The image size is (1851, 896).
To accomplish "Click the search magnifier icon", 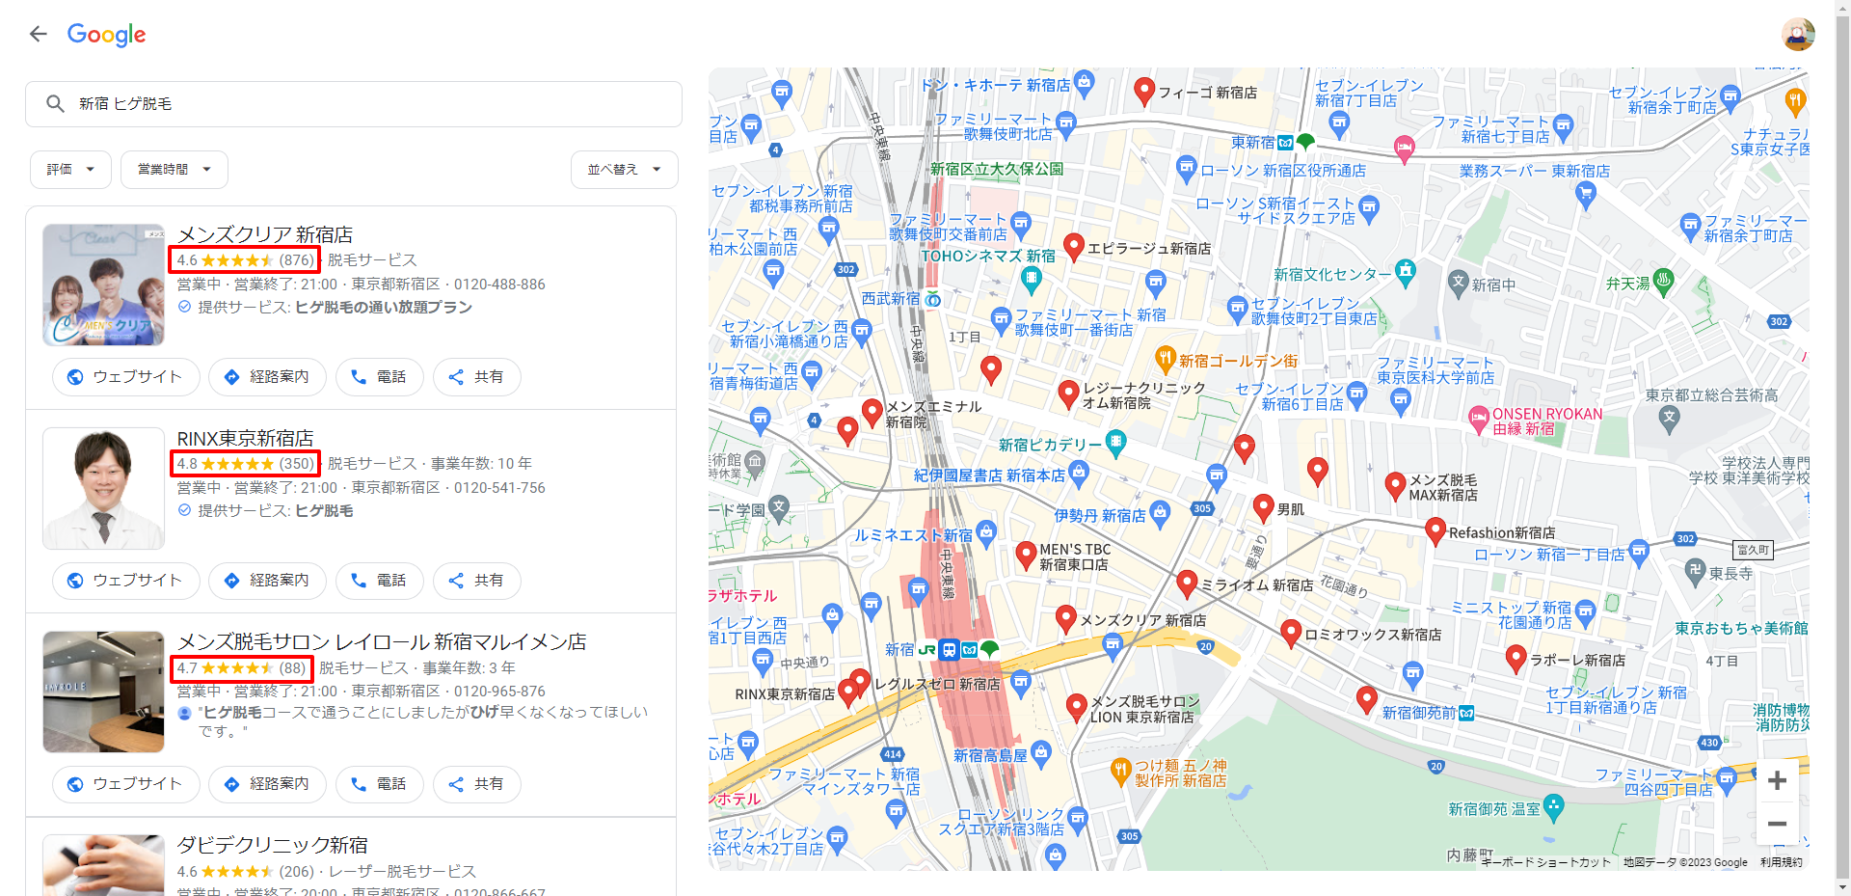I will (x=55, y=103).
